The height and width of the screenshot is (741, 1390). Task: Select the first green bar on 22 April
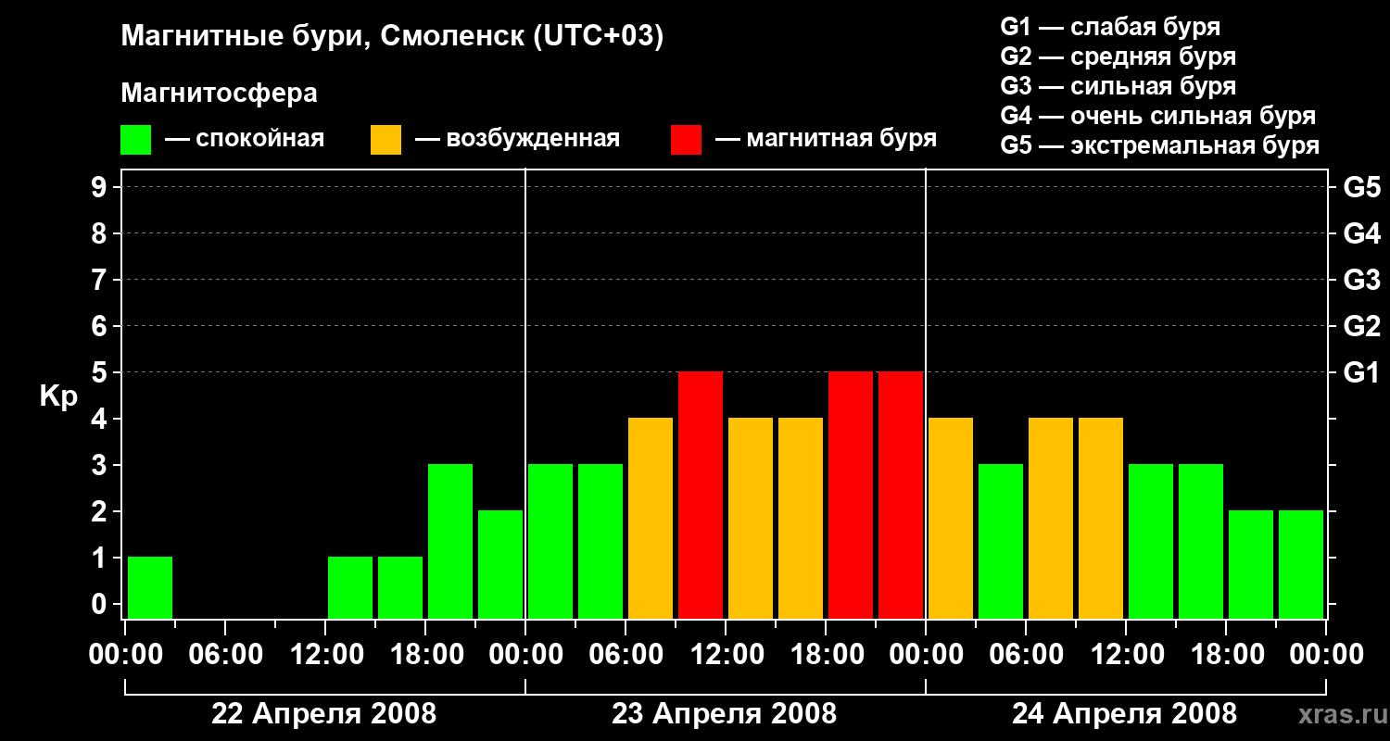pos(150,587)
